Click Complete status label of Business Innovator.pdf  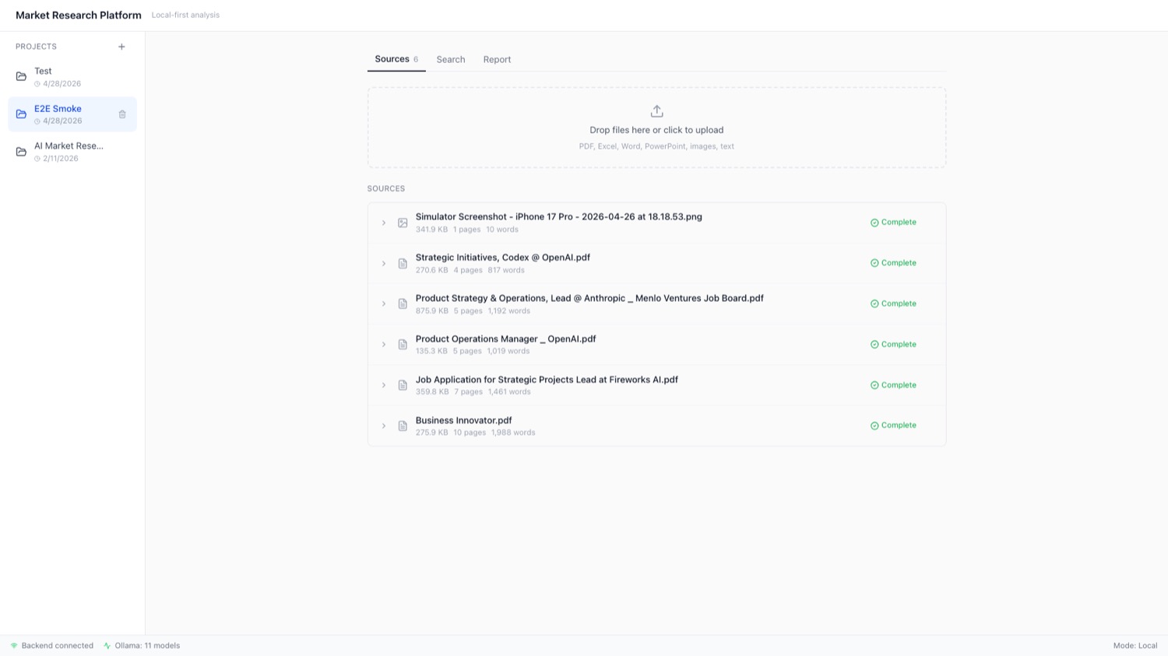899,426
